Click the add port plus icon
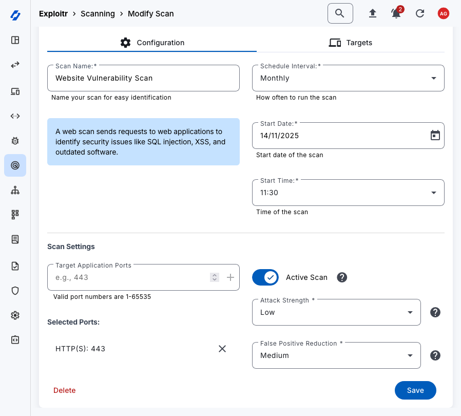 click(x=230, y=277)
